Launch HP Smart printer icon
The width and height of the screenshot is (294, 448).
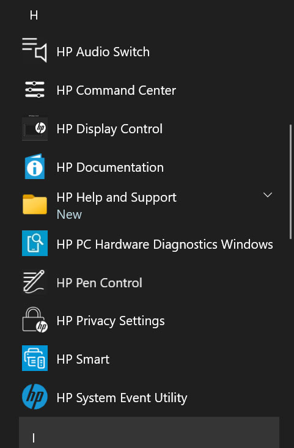[x=35, y=358]
